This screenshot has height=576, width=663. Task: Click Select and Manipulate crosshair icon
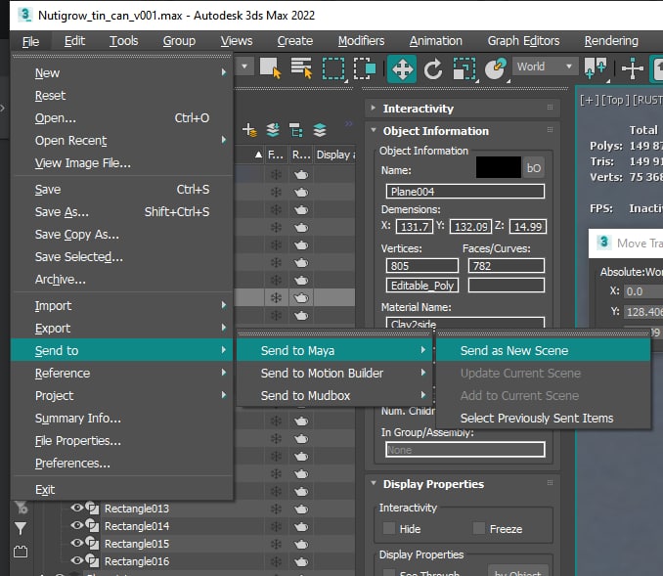pyautogui.click(x=632, y=67)
